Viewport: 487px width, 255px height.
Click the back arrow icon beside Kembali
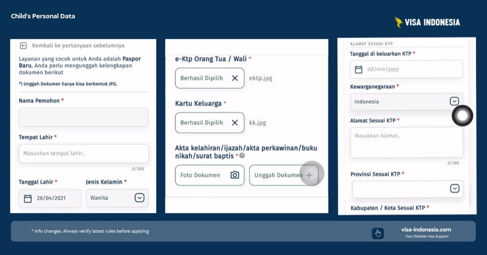click(x=23, y=46)
